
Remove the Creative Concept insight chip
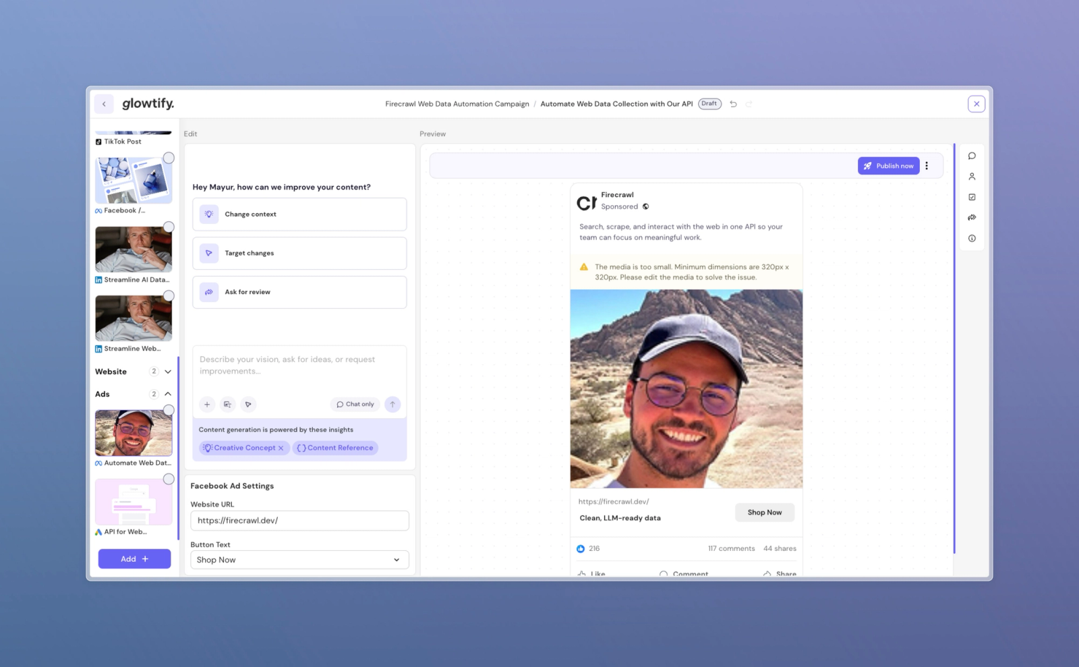pyautogui.click(x=281, y=448)
